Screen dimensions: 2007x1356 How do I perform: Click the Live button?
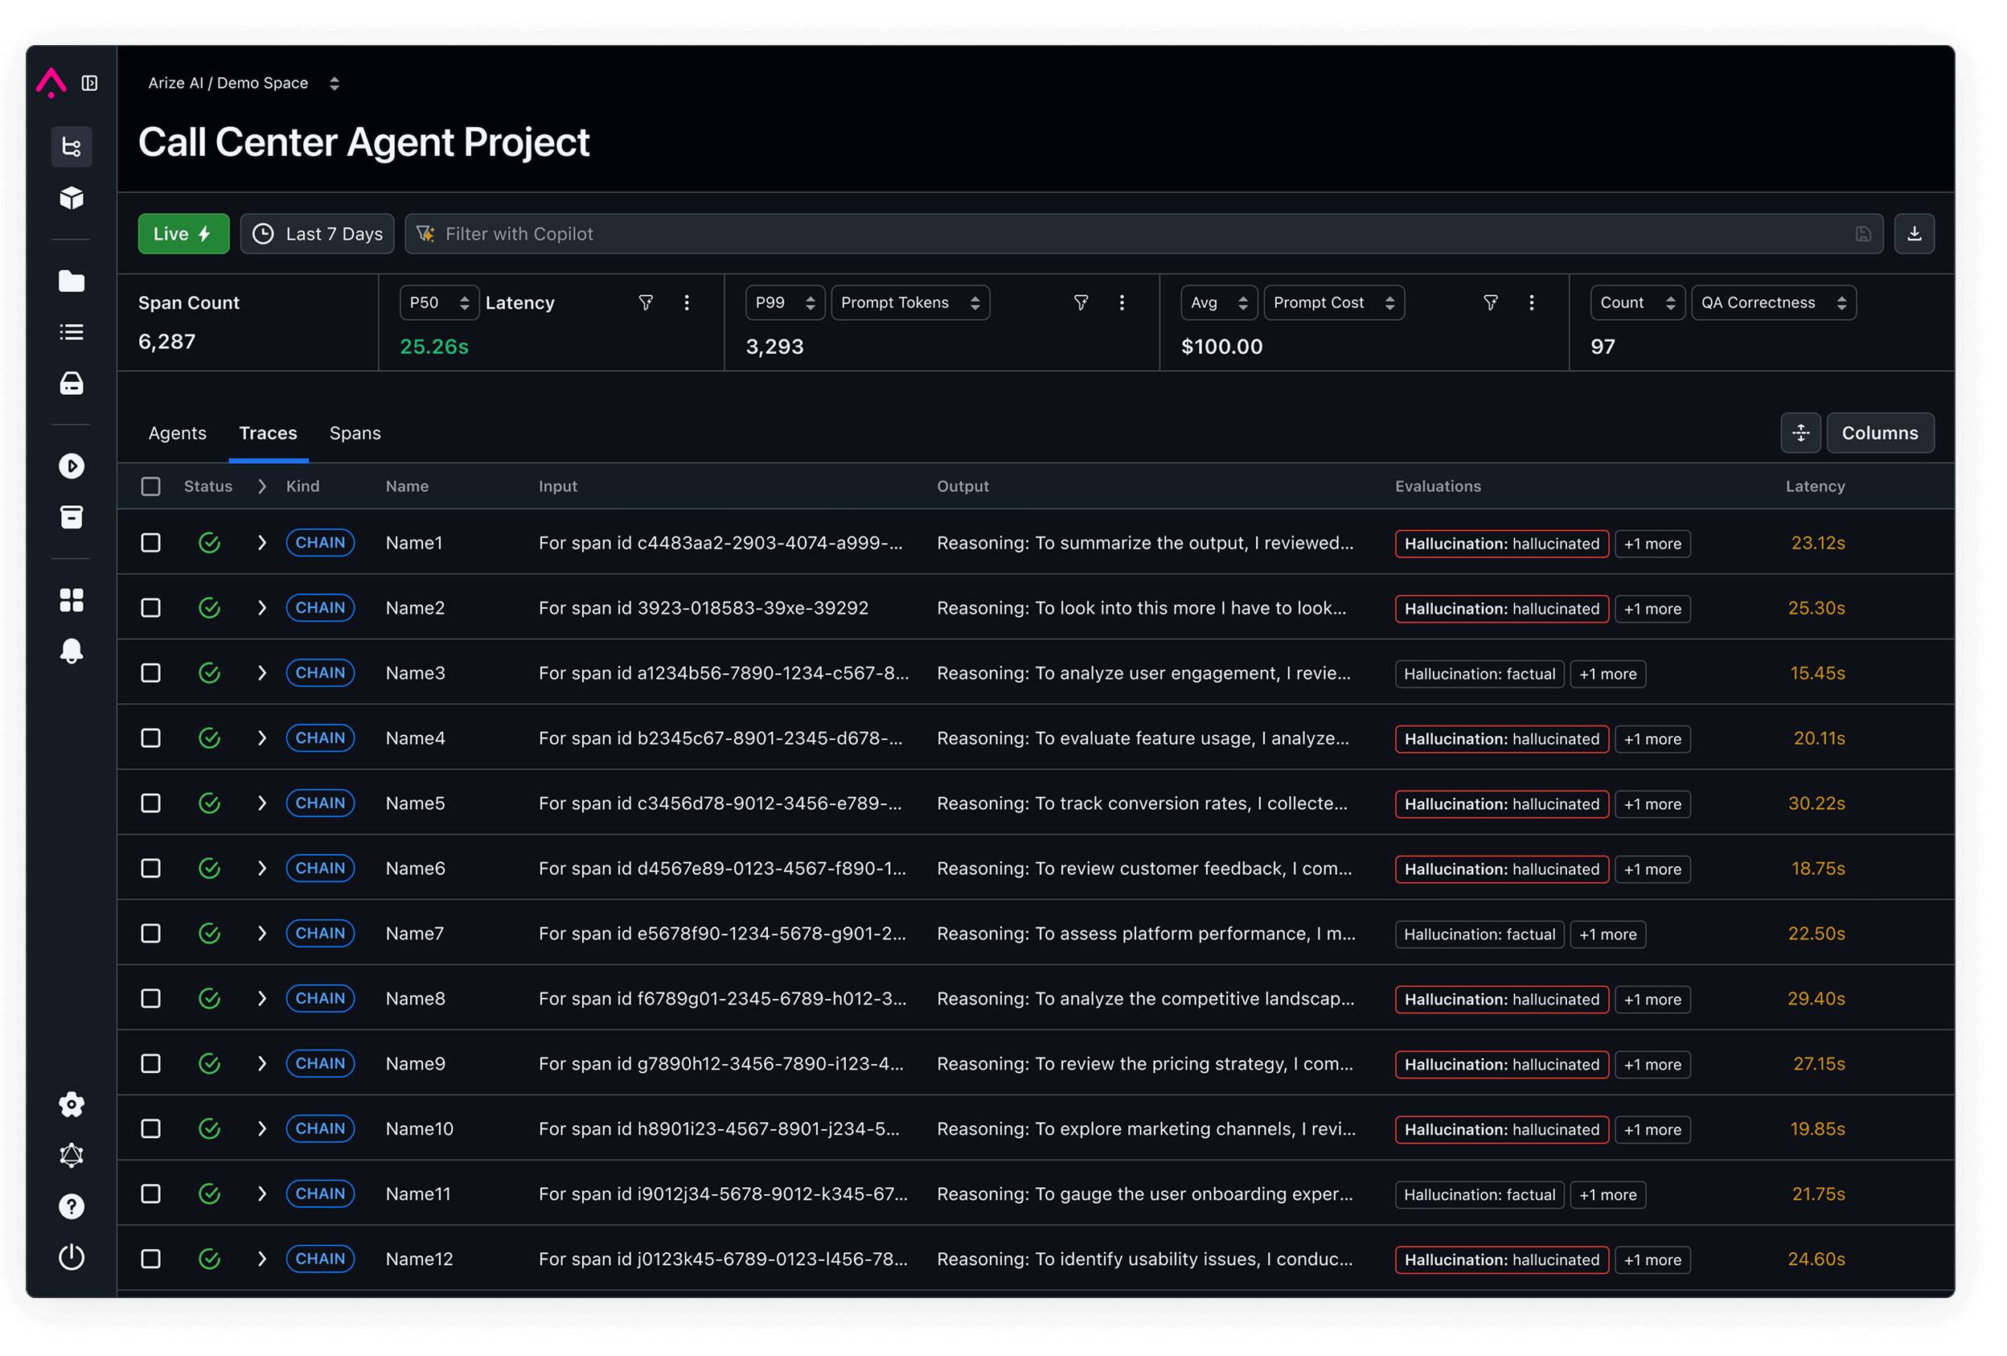click(183, 234)
